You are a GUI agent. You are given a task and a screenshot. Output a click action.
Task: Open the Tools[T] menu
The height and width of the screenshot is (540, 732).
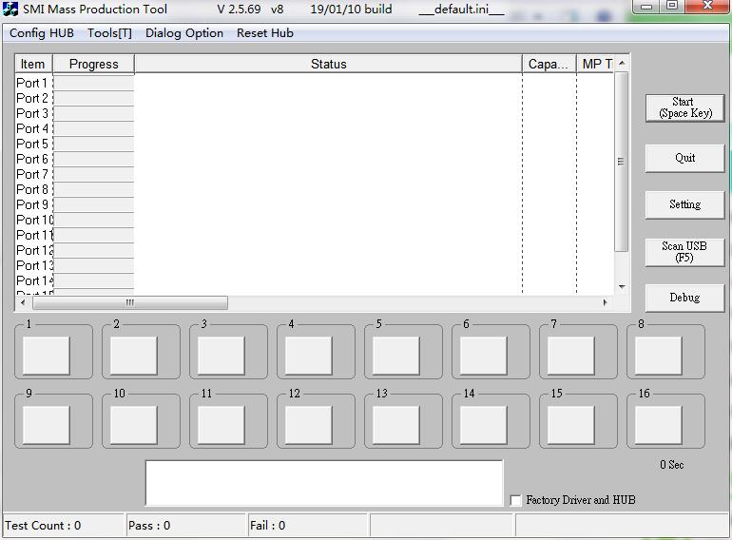pyautogui.click(x=109, y=33)
